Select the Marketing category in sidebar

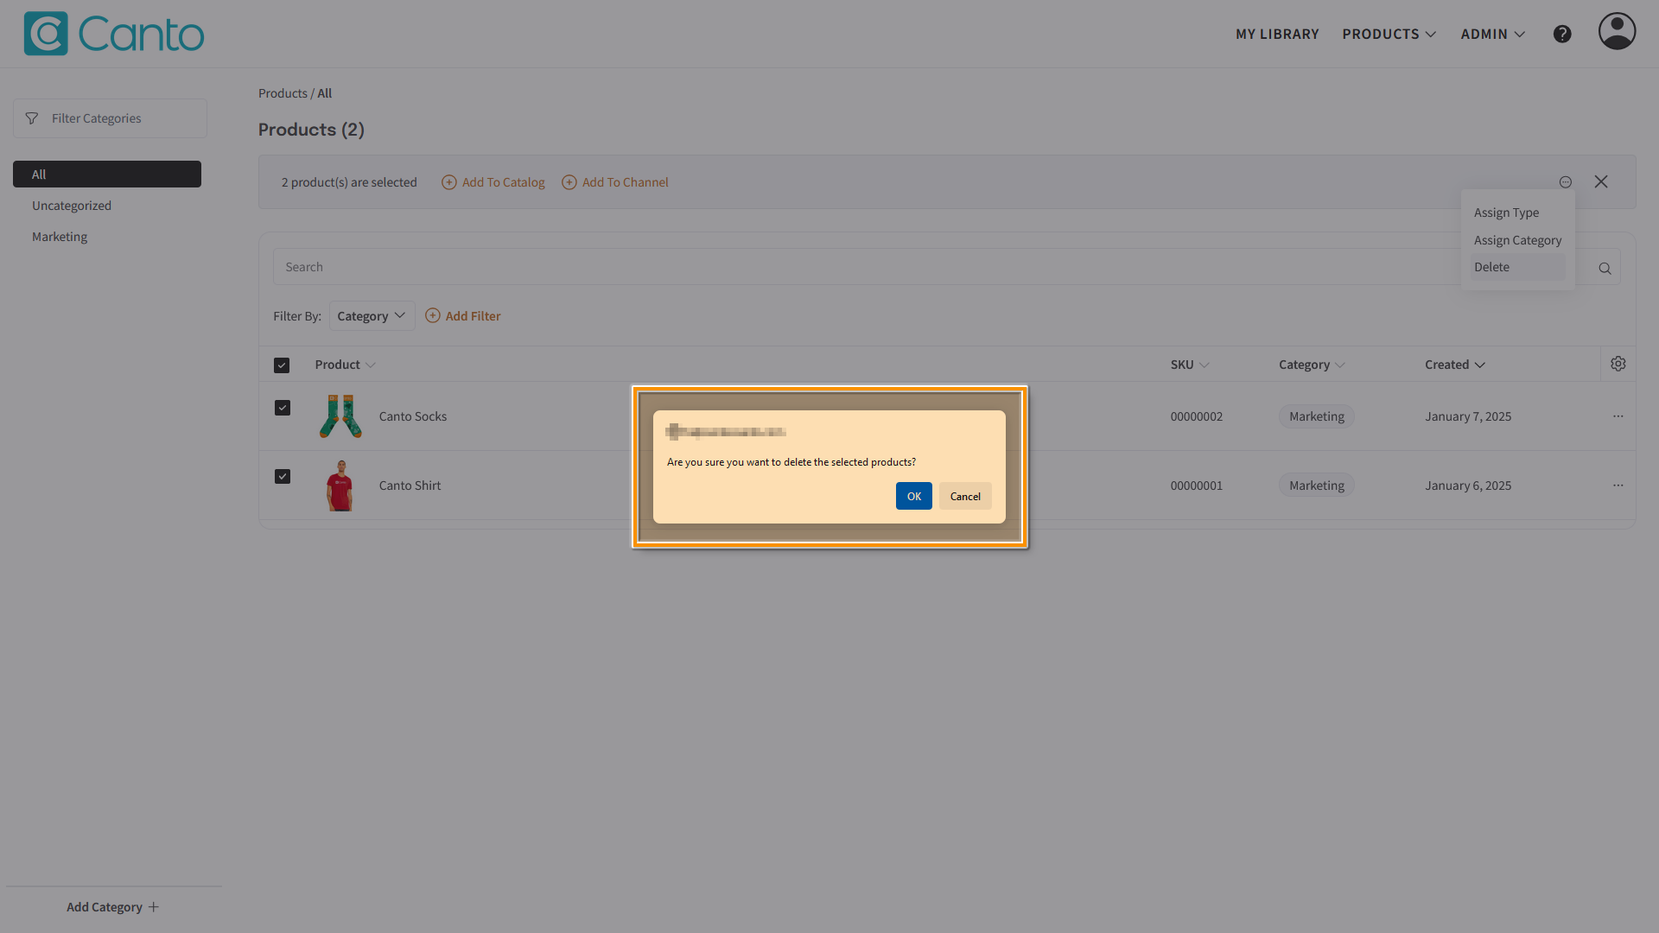tap(60, 237)
